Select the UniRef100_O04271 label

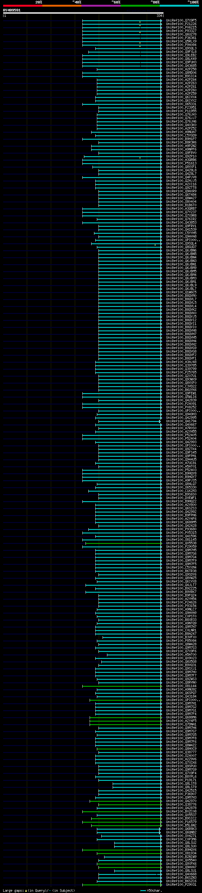pyautogui.click(x=181, y=836)
